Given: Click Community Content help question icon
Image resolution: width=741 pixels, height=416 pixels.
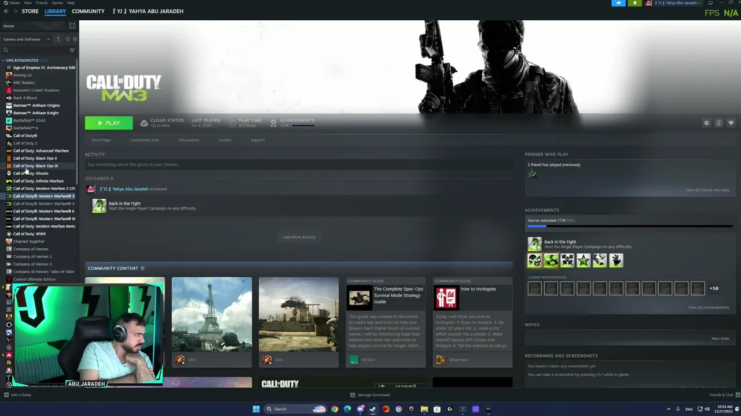Looking at the screenshot, I should (142, 268).
